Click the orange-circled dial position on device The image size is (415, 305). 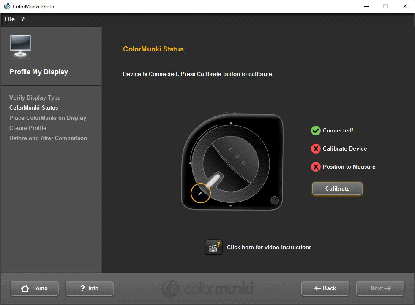[x=201, y=193]
